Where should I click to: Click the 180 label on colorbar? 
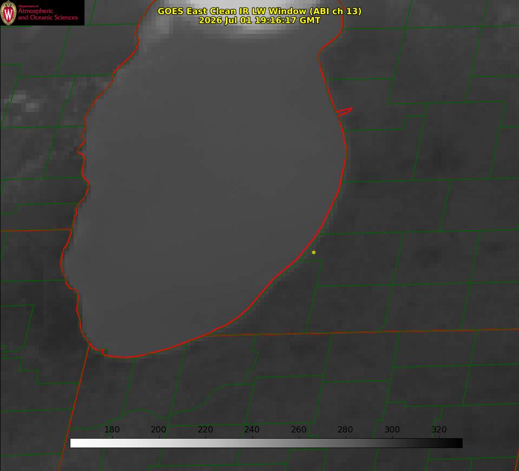[112, 429]
